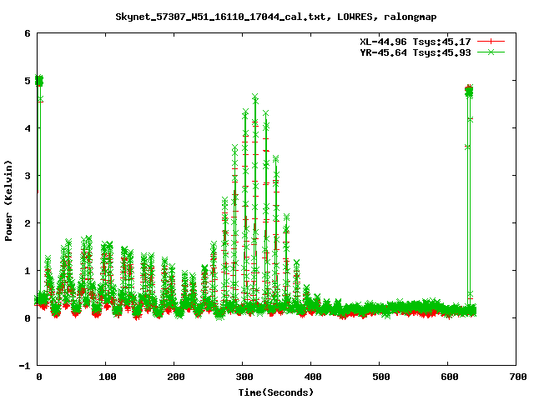Screen dimensions: 534x400
Task: Click the green YR legend line sample
Action: tap(491, 52)
